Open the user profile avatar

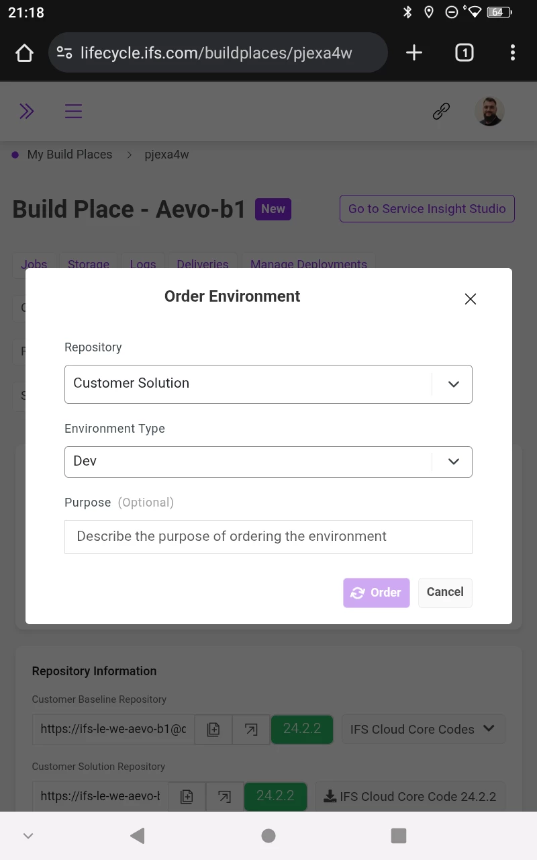click(x=489, y=111)
